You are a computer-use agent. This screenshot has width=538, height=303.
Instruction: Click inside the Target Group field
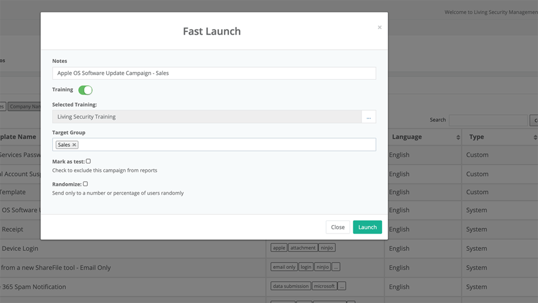214,145
